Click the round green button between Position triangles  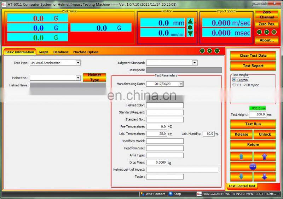click(190, 27)
